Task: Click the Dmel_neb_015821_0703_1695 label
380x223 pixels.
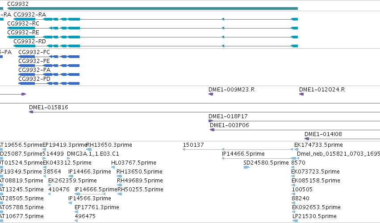Action: (x=338, y=154)
